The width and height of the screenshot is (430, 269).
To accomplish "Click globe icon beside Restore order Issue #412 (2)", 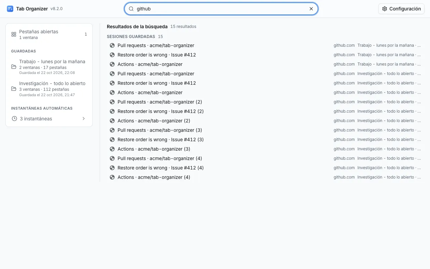I will [x=112, y=111].
